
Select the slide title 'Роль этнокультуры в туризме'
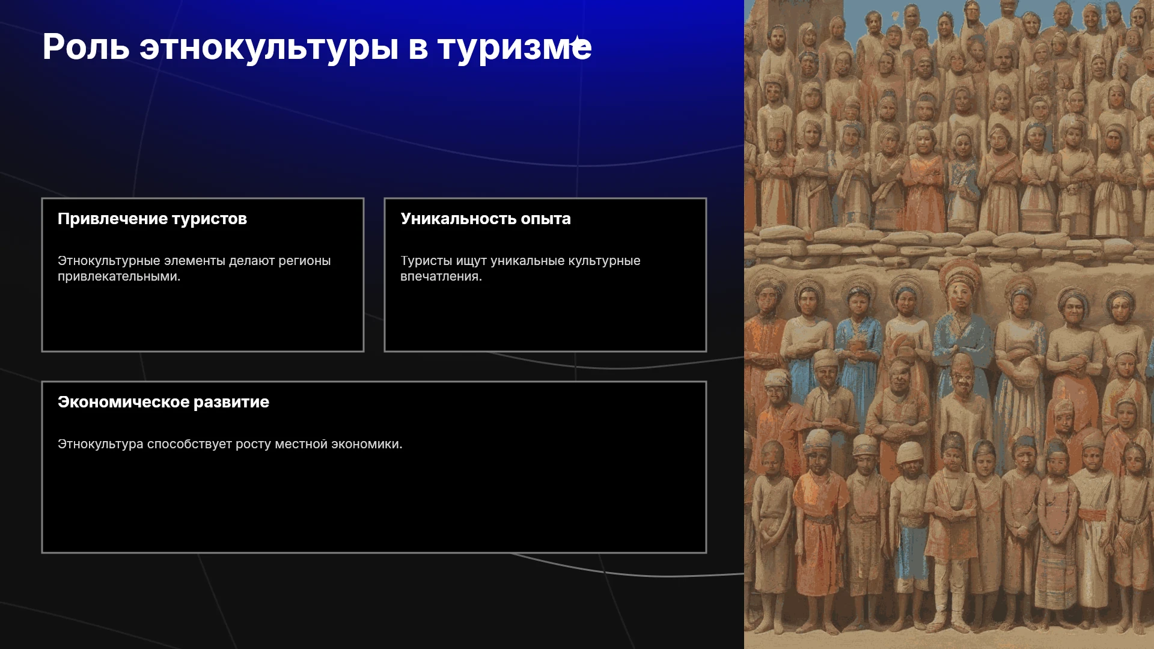click(317, 47)
